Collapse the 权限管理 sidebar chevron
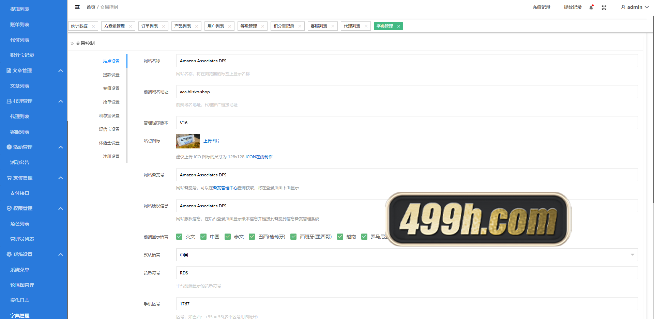 [x=61, y=208]
